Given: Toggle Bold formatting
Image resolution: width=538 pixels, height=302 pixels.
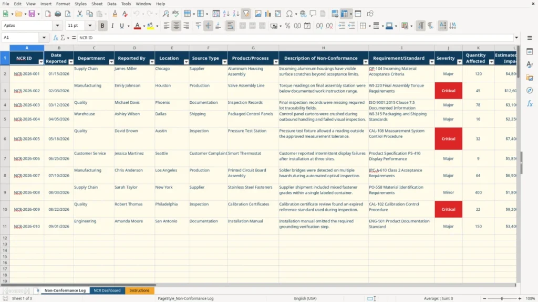Looking at the screenshot, I should tap(102, 26).
